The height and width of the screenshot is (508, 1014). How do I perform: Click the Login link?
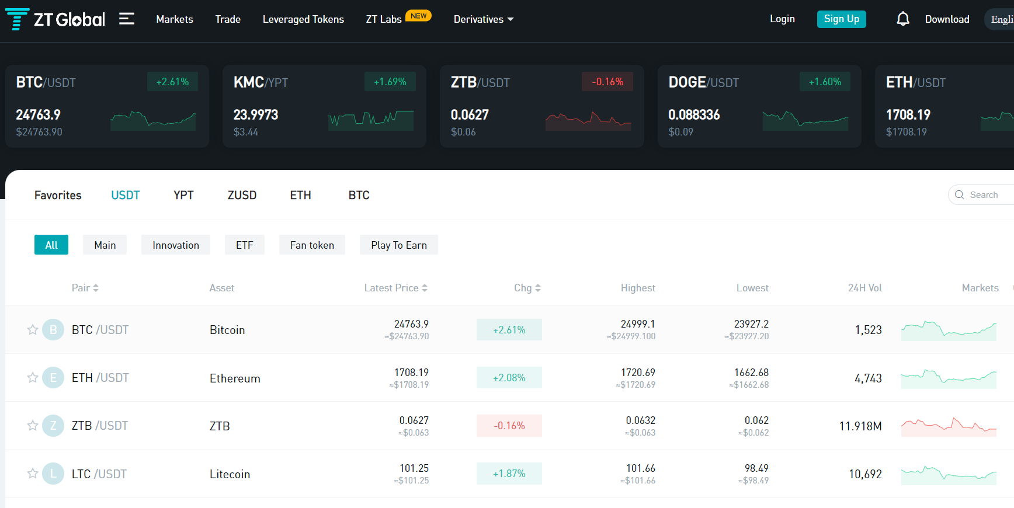[782, 19]
